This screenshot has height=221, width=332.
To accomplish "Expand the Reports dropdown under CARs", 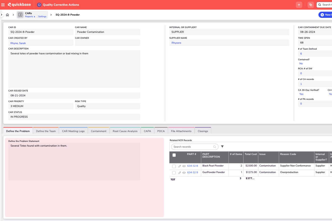I will point(30,17).
